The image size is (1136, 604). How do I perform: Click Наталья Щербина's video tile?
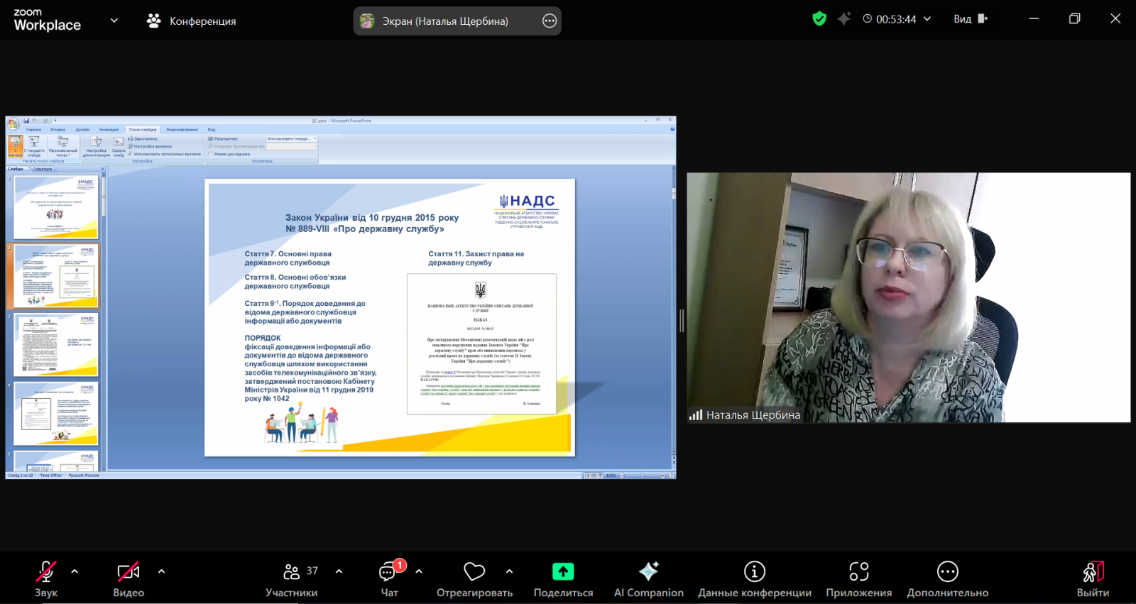(x=908, y=297)
